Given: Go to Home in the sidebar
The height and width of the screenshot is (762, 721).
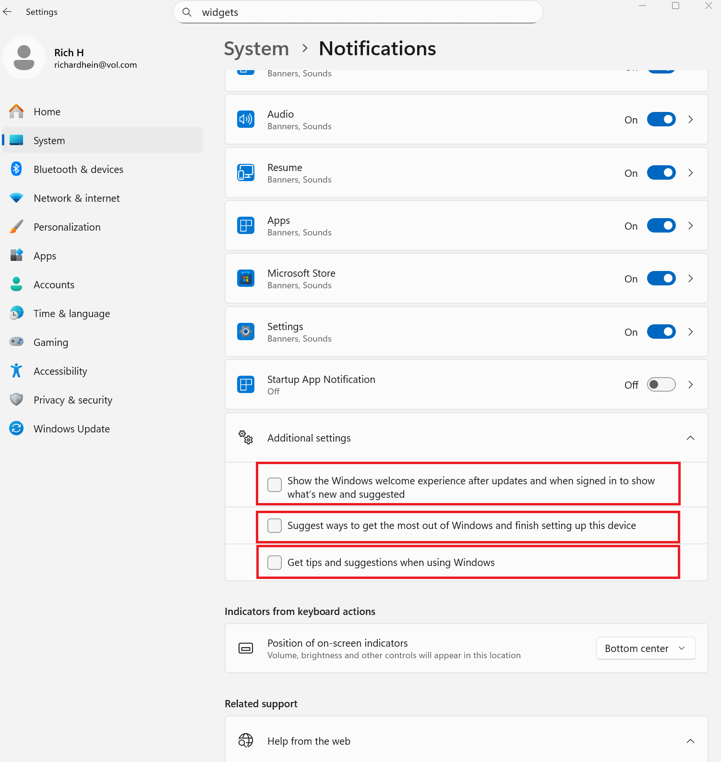Looking at the screenshot, I should click(103, 111).
